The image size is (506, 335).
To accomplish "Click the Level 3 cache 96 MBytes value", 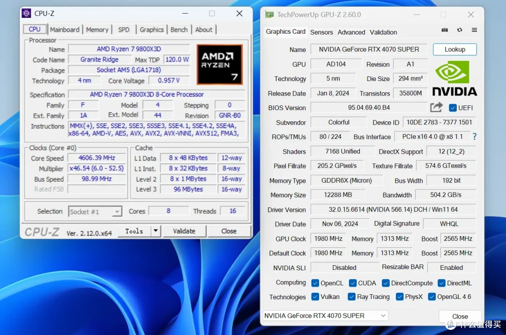I will (x=188, y=189).
